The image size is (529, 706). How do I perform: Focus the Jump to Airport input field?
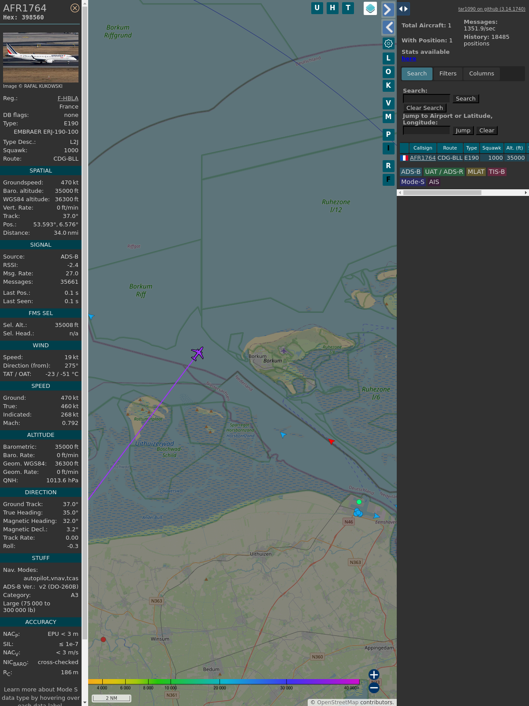click(x=426, y=130)
